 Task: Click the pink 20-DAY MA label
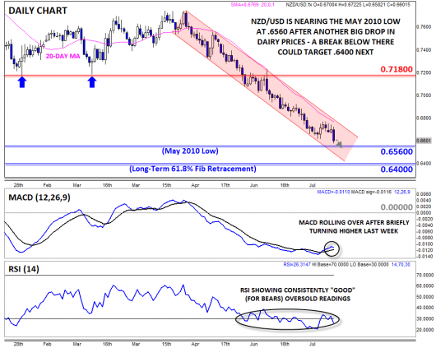63,56
